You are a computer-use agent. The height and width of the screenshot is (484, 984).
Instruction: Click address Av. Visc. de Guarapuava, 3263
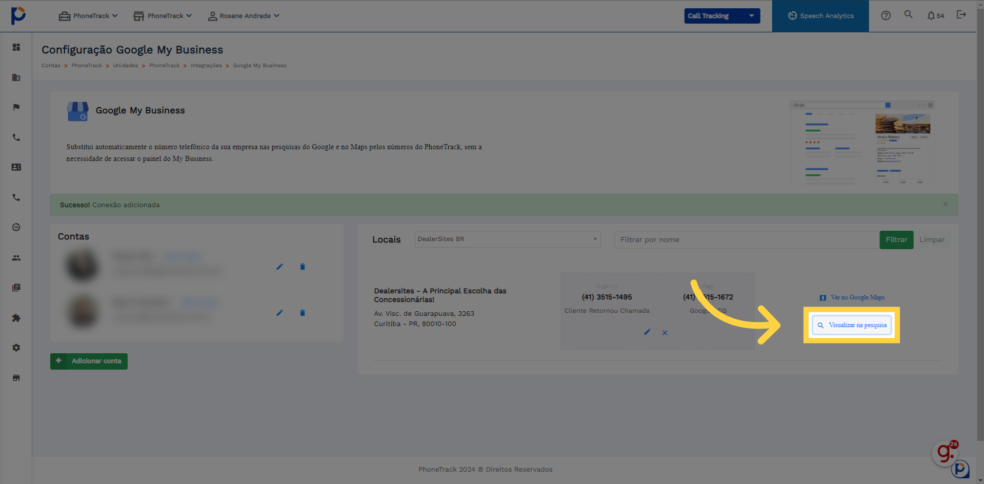click(x=424, y=313)
